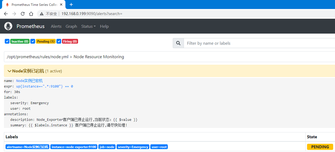Click the description annotation line
This screenshot has height=152, width=335.
click(74, 120)
